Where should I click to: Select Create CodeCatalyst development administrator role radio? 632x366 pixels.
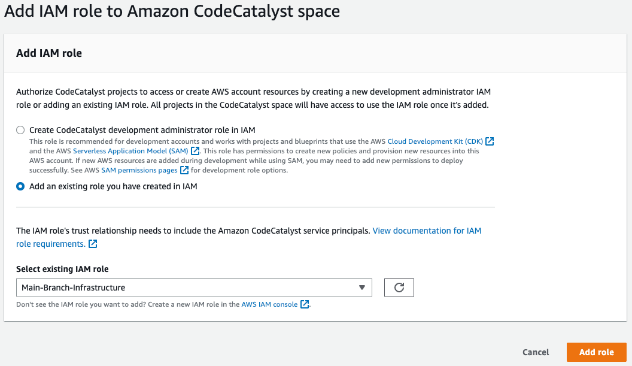20,130
